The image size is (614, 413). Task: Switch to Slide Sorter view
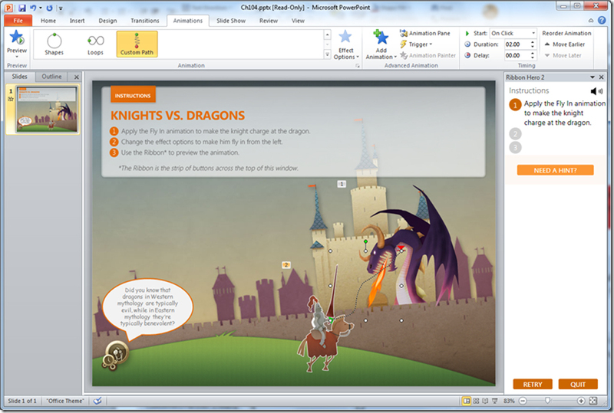[476, 401]
